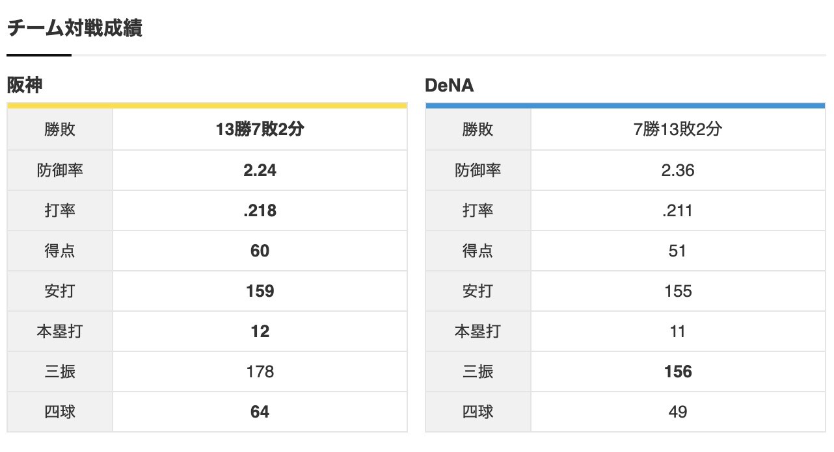
Task: Click the blue bar above DeNA table
Action: [x=625, y=105]
